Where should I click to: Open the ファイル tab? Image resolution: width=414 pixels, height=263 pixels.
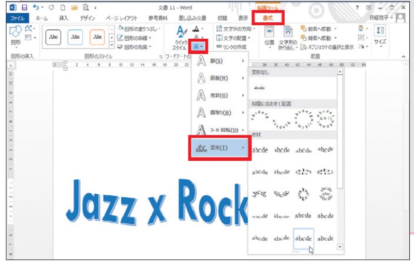pos(18,18)
